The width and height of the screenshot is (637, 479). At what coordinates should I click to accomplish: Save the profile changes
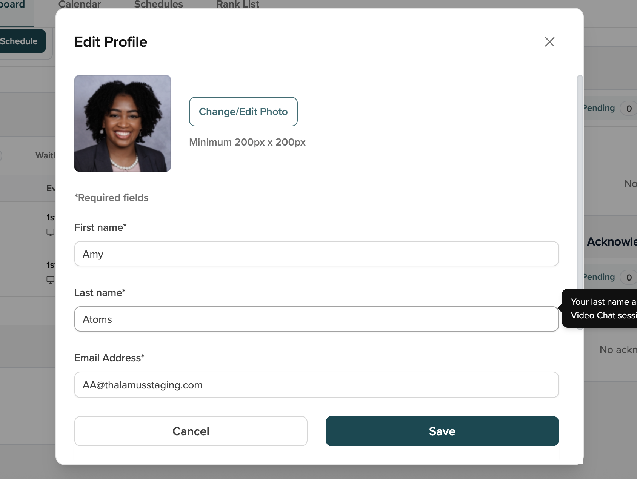point(442,431)
